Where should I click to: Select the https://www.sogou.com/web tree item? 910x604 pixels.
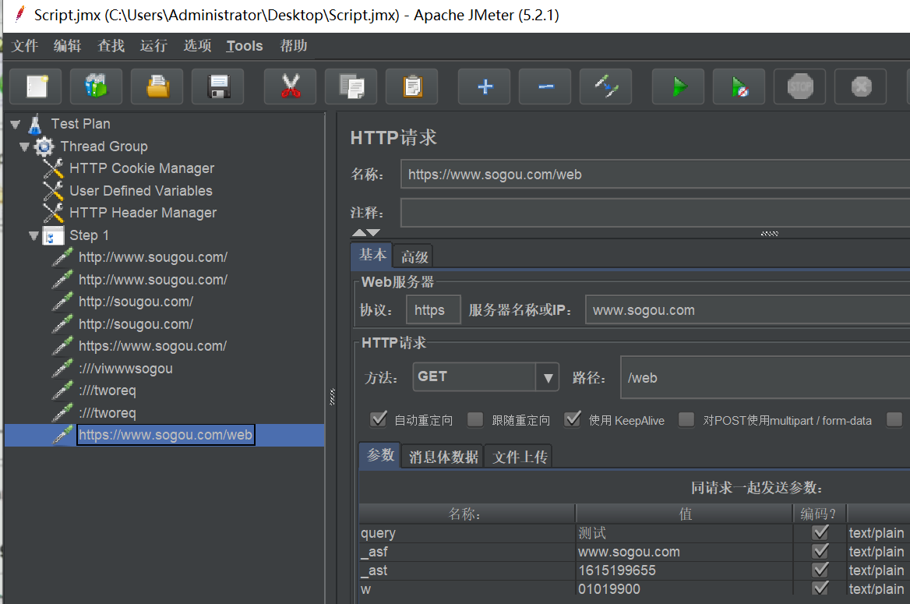click(165, 435)
